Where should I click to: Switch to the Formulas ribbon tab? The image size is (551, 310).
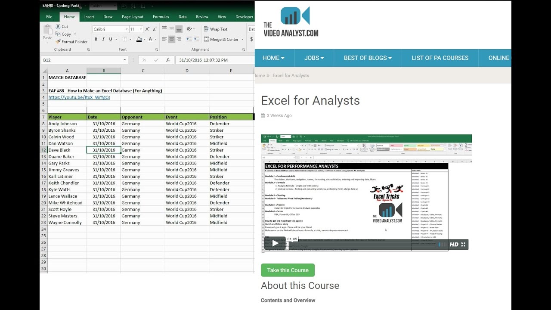click(161, 17)
